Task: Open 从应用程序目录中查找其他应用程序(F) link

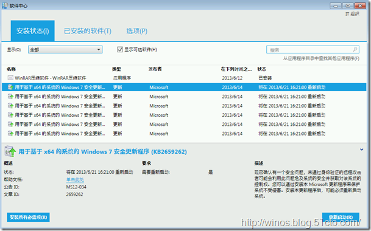Action: 321,58
